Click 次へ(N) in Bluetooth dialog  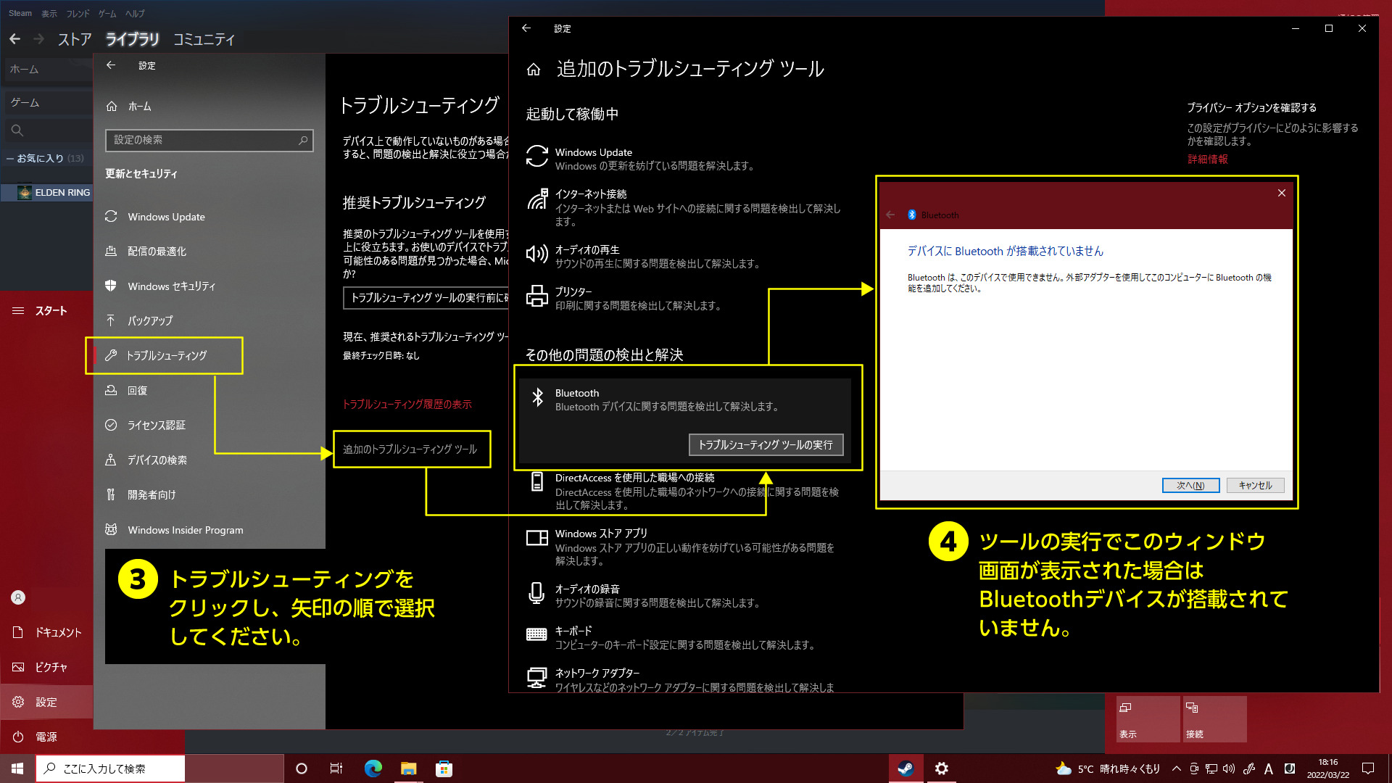tap(1190, 486)
